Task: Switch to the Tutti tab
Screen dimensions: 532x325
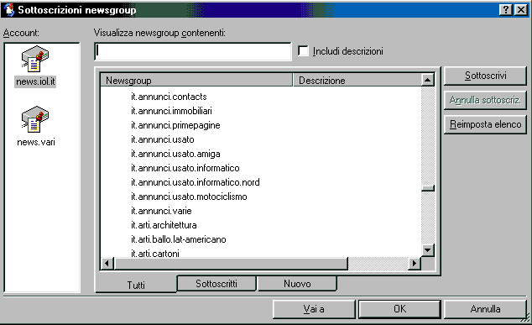Action: [136, 285]
